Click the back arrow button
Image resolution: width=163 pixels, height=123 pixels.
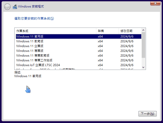coord(7,7)
